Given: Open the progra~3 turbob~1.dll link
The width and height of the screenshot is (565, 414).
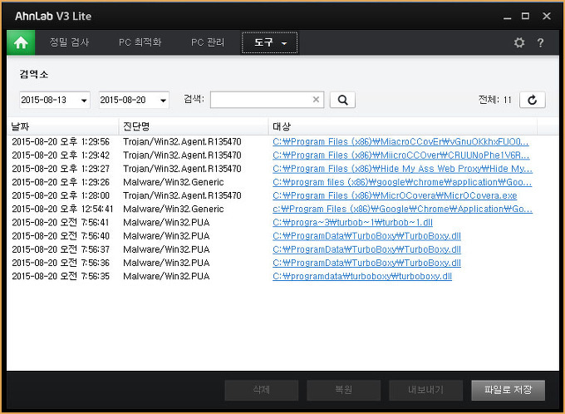Looking at the screenshot, I should coord(352,223).
